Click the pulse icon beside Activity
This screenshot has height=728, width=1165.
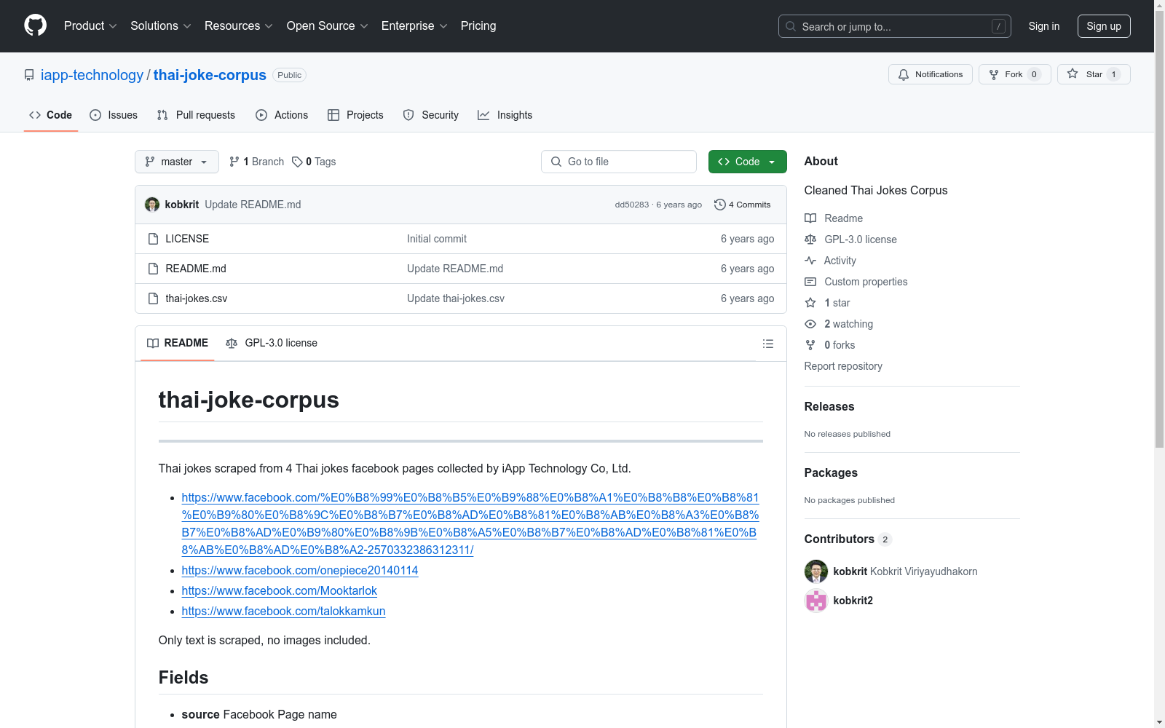(810, 261)
